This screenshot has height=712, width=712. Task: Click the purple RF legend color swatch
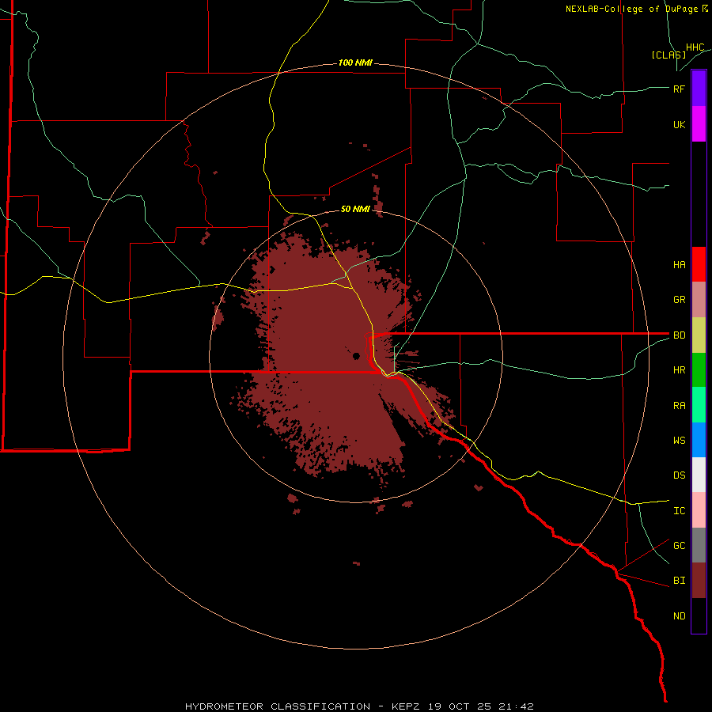tap(699, 89)
